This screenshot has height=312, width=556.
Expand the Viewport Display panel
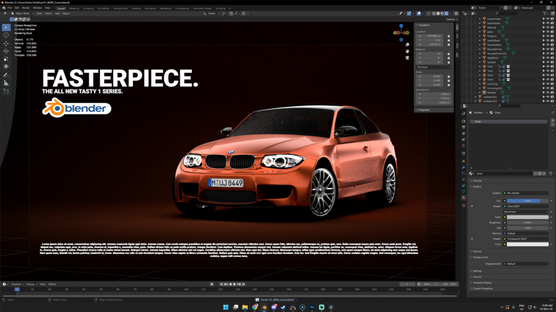point(481,283)
